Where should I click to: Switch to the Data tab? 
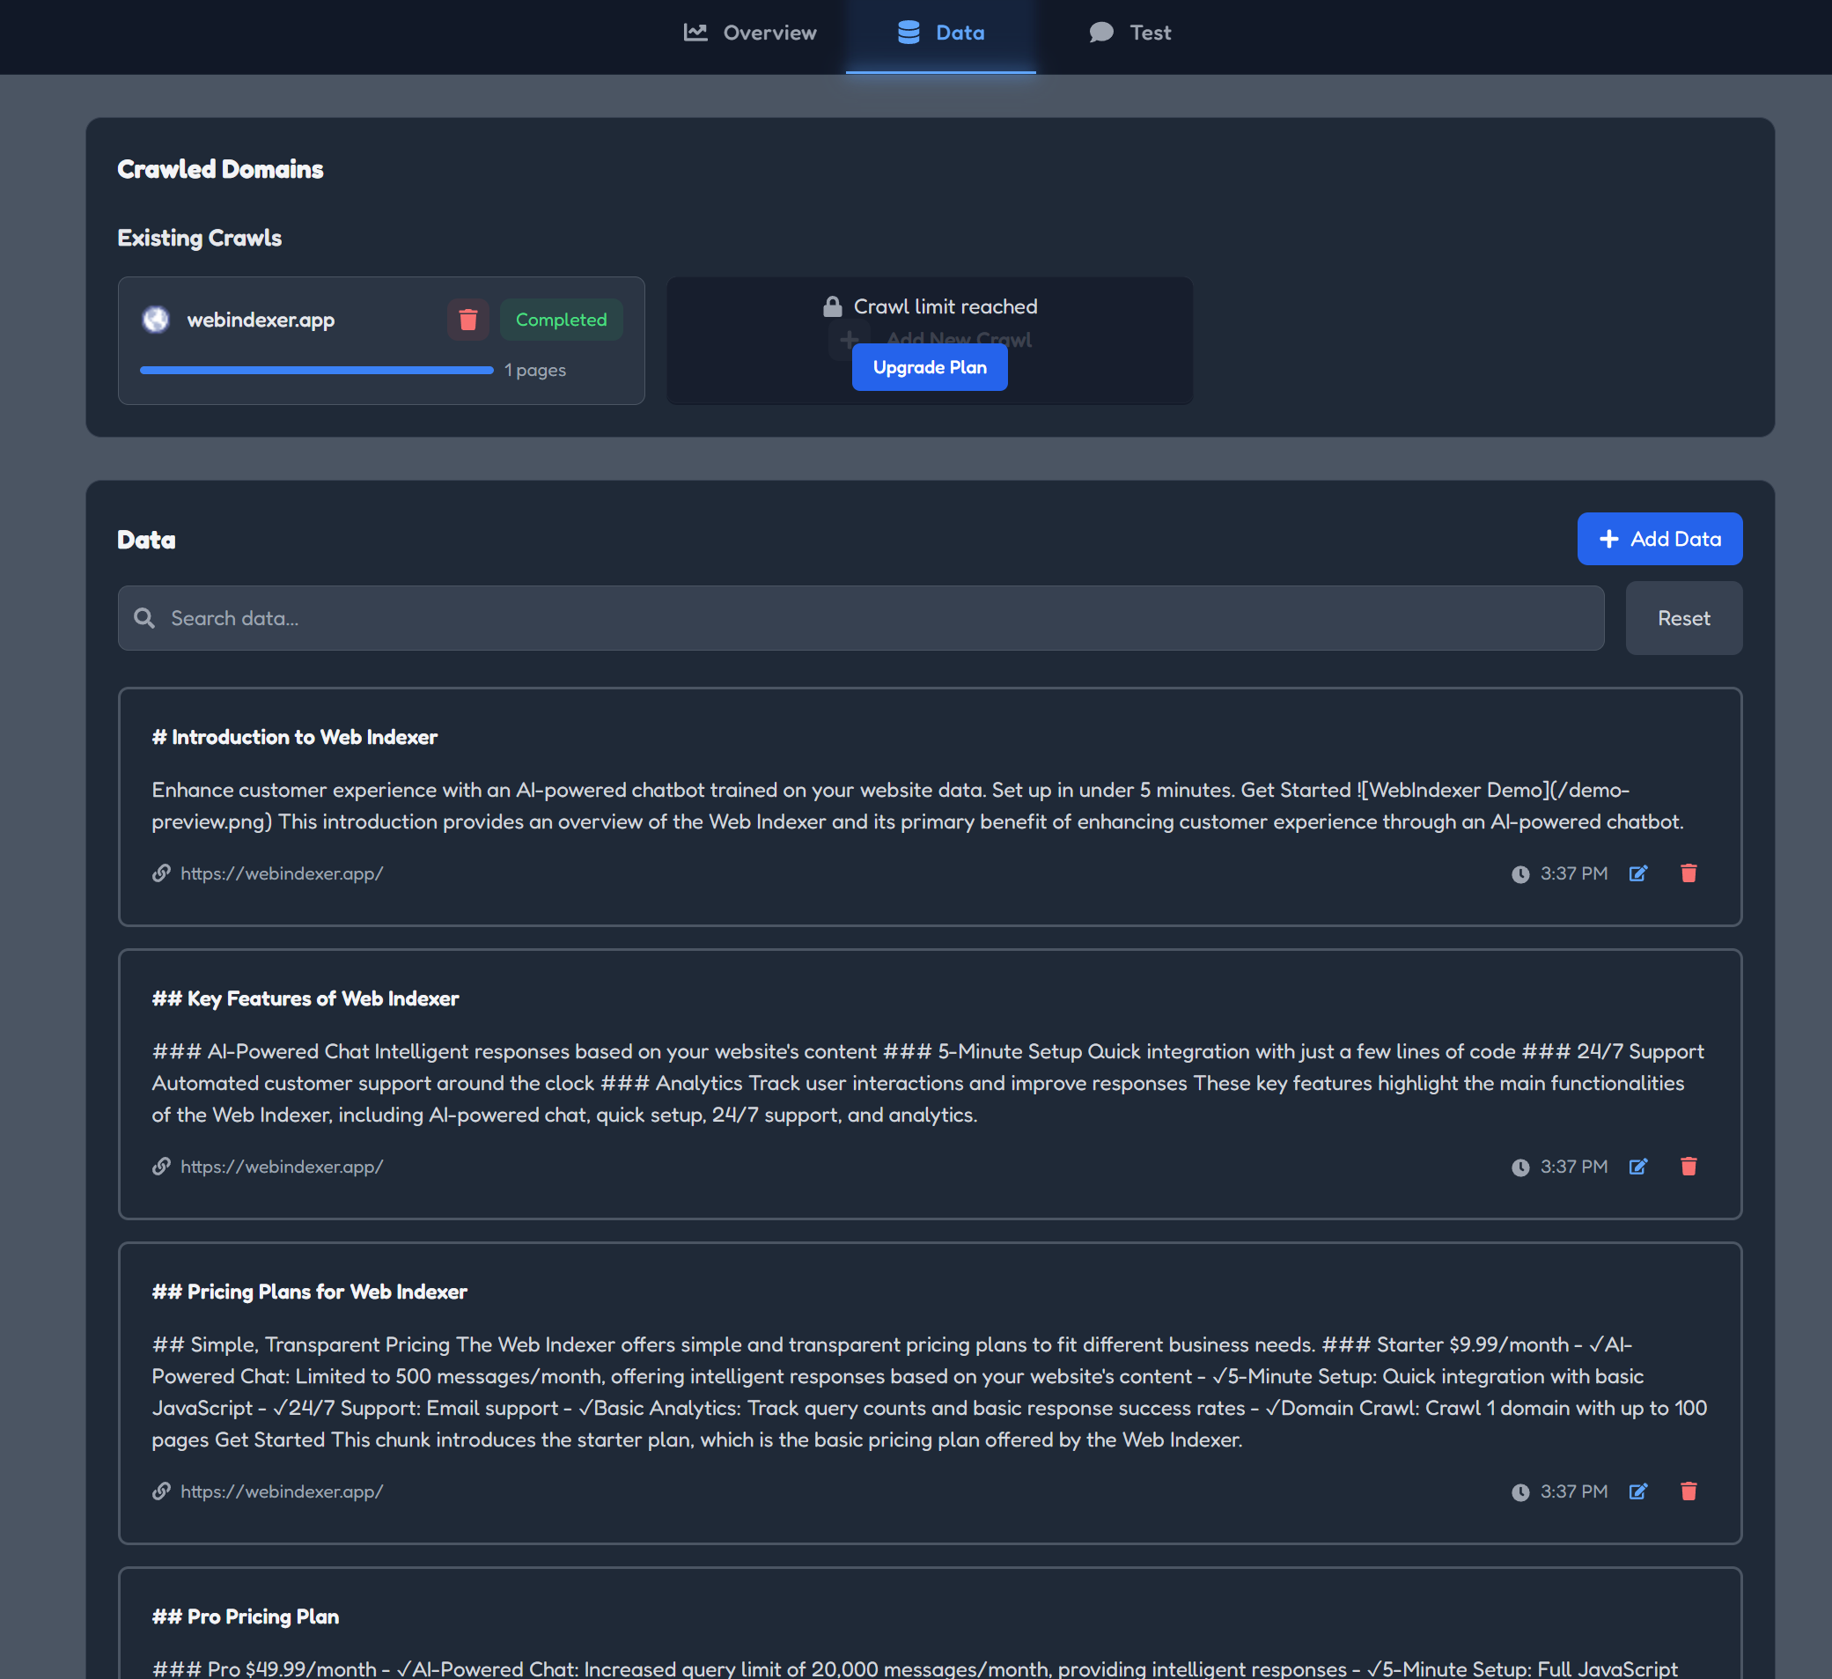click(940, 33)
